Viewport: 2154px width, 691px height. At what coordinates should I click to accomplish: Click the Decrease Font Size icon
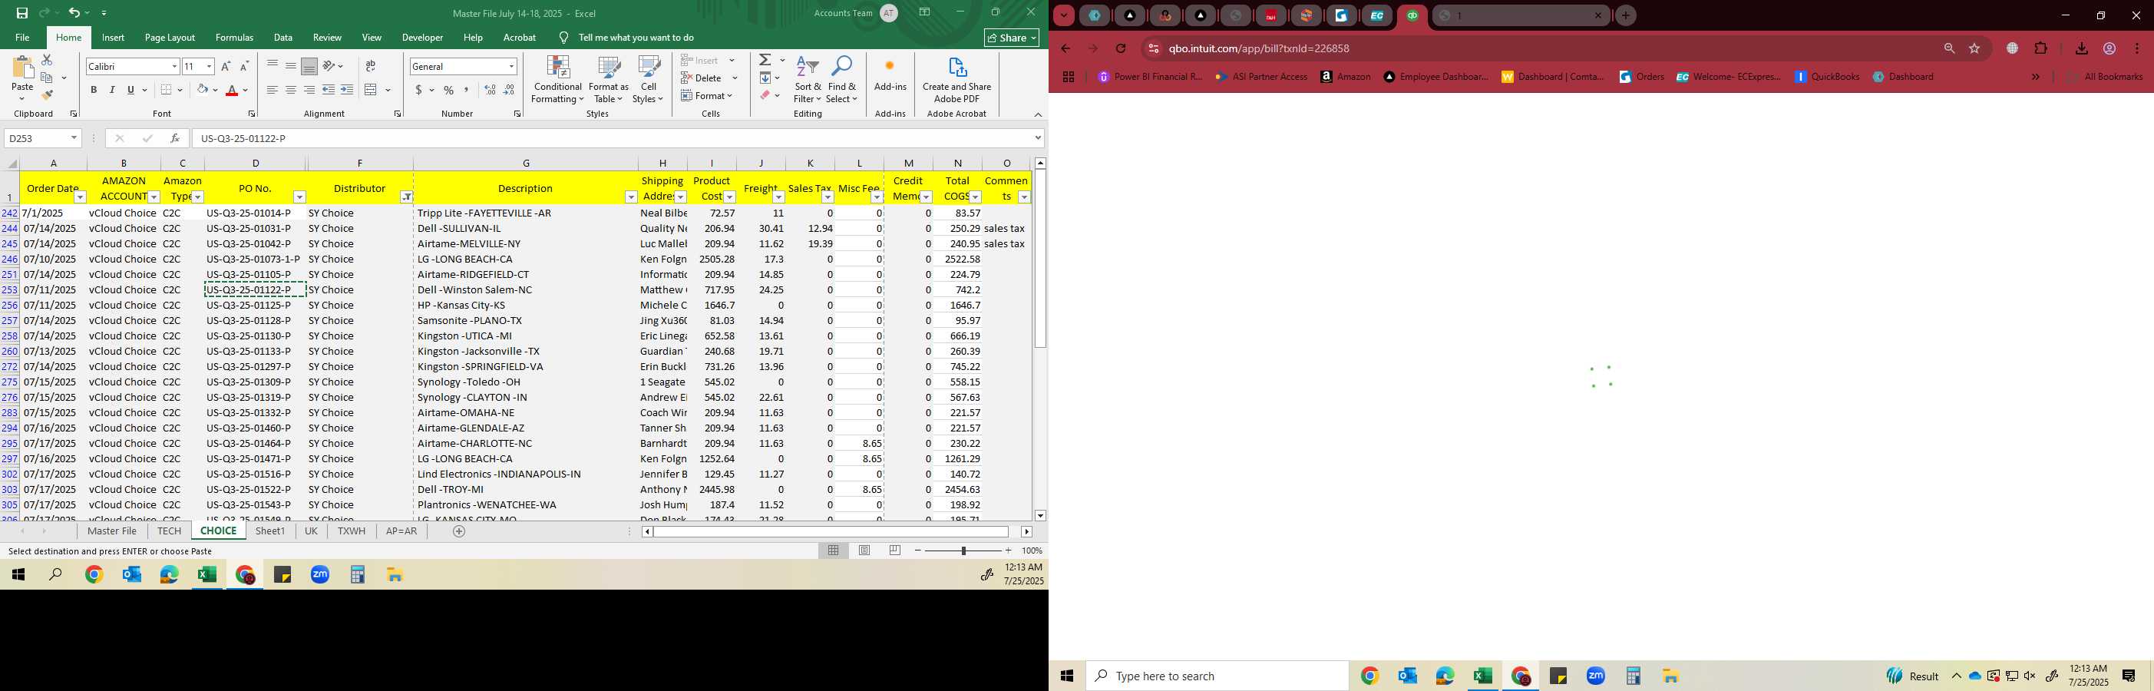[x=244, y=66]
